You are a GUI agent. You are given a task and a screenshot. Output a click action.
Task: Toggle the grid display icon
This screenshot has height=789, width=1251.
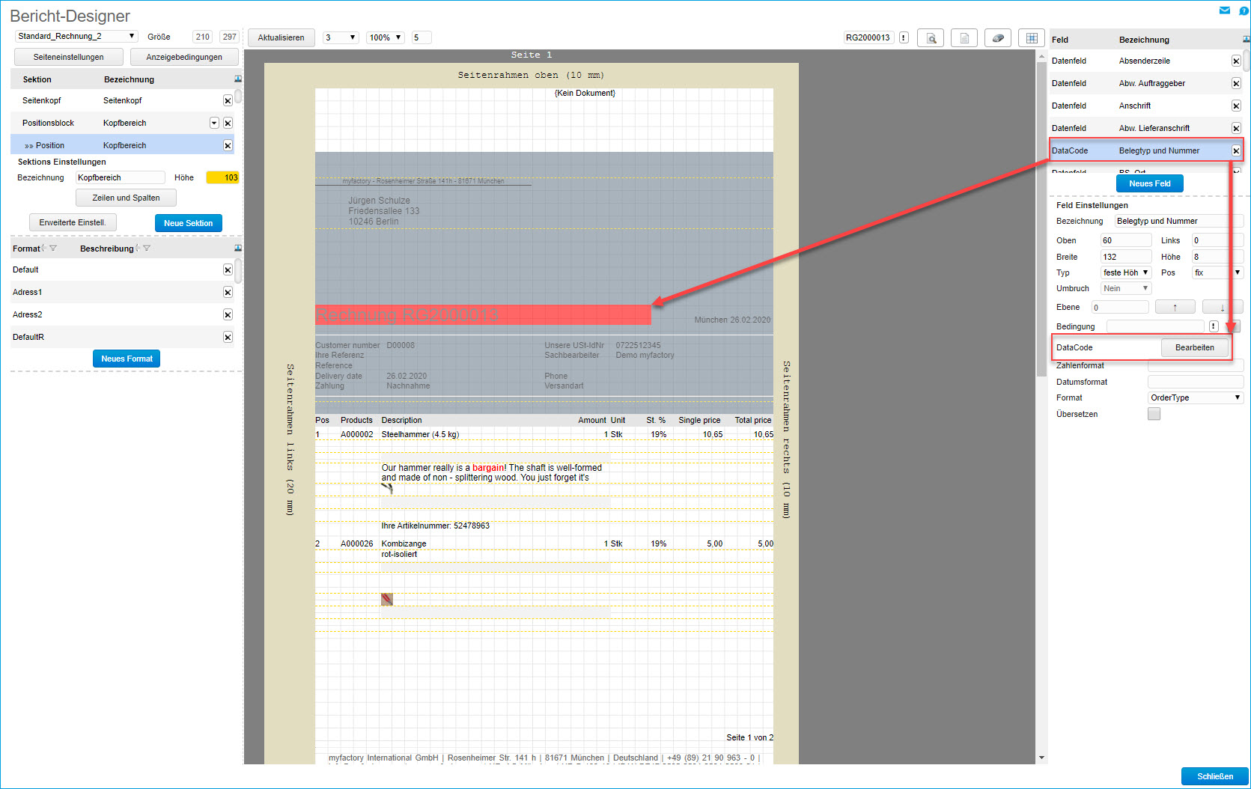pos(1032,38)
